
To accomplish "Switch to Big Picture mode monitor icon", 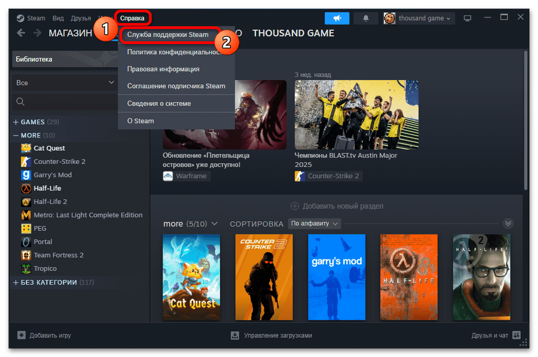I will [x=468, y=18].
